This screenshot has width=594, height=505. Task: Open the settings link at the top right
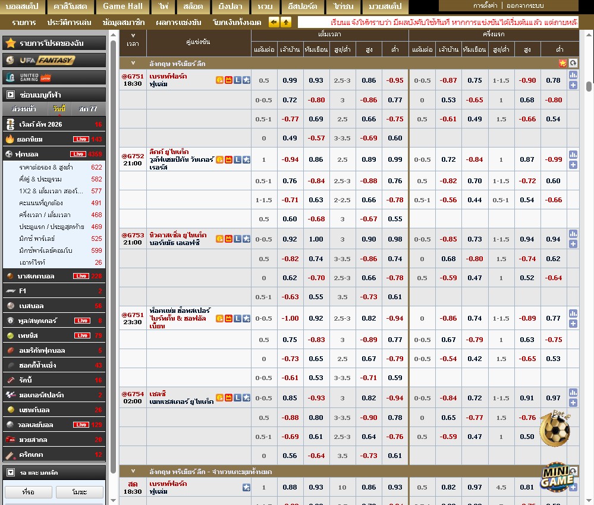click(x=485, y=6)
